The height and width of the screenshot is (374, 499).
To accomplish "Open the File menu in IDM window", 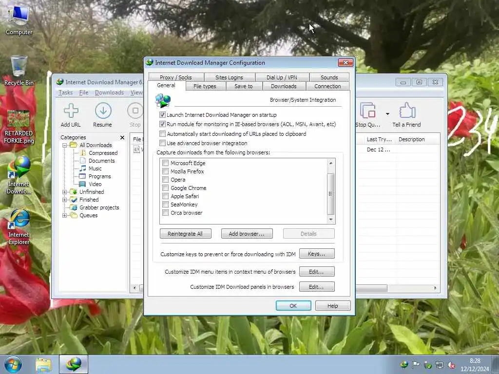I will coord(84,93).
